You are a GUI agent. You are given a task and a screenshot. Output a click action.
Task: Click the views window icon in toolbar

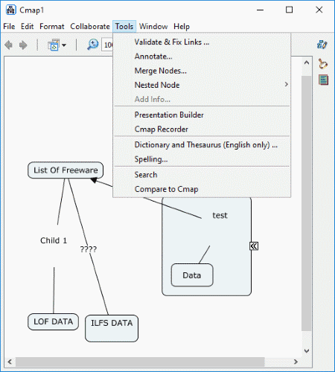[54, 45]
